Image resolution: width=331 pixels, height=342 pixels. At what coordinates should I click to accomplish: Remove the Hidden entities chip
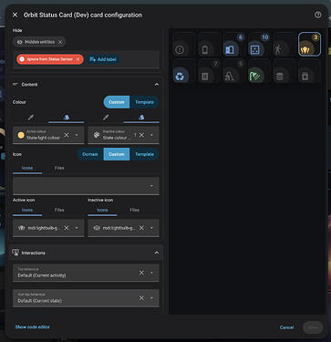pyautogui.click(x=60, y=42)
